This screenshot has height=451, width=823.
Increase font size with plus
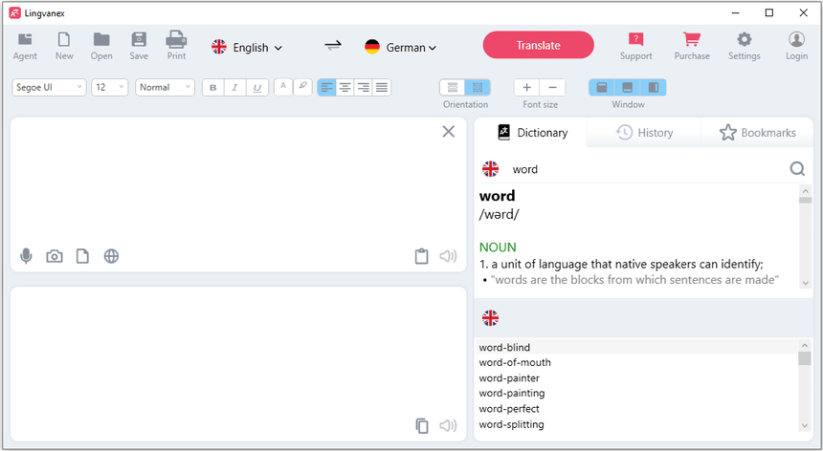pos(527,88)
